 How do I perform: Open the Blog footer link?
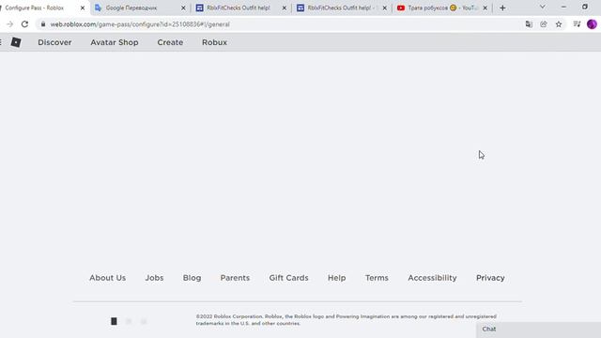[x=192, y=278]
